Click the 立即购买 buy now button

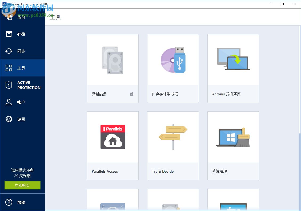(x=22, y=185)
